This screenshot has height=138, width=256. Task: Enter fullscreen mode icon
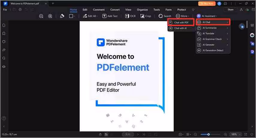point(246,134)
